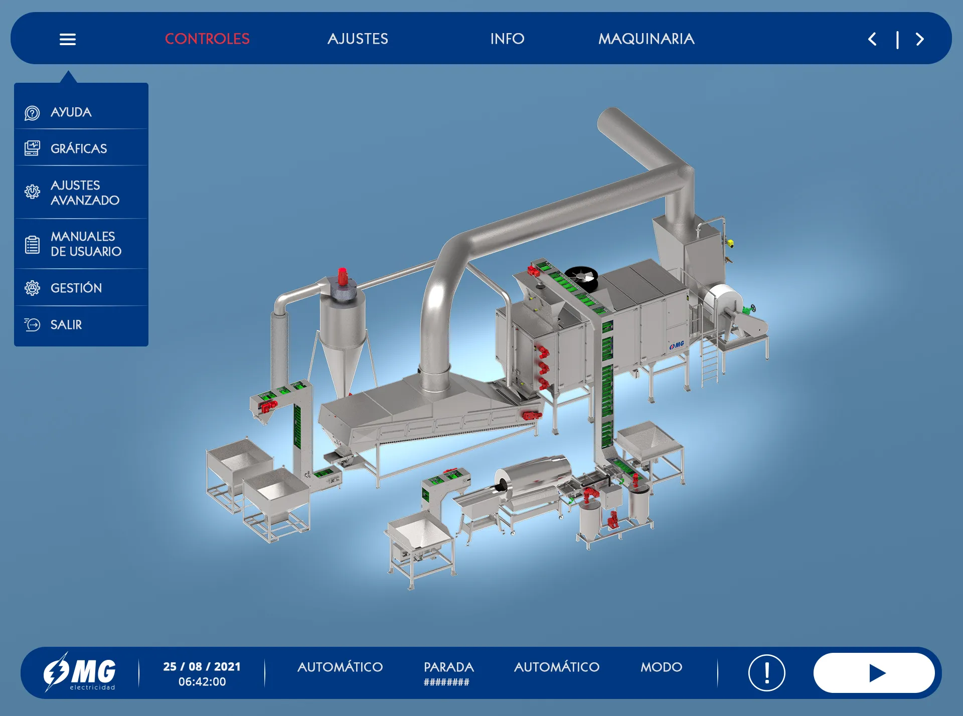Screen dimensions: 963x716
Task: Click the MODO button
Action: [x=661, y=667]
